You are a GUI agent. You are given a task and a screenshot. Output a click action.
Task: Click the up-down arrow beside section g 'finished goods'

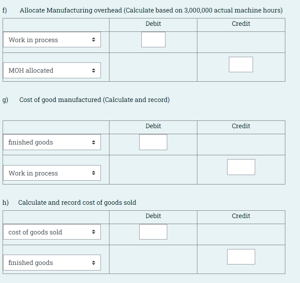tap(94, 142)
